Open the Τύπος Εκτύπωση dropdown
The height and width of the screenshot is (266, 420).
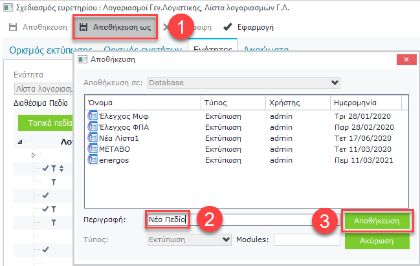click(x=226, y=240)
